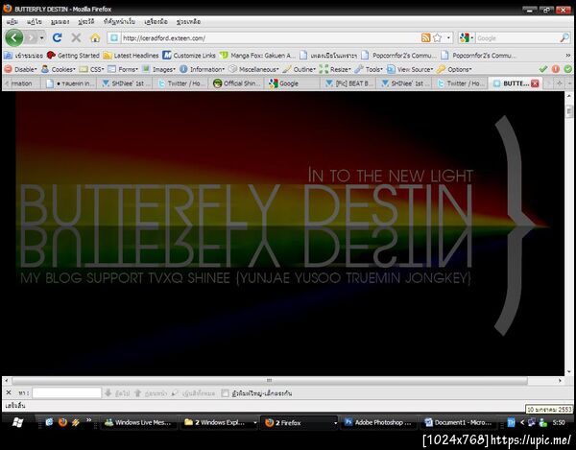This screenshot has height=450, width=576.
Task: Click the URL address field
Action: 268,38
